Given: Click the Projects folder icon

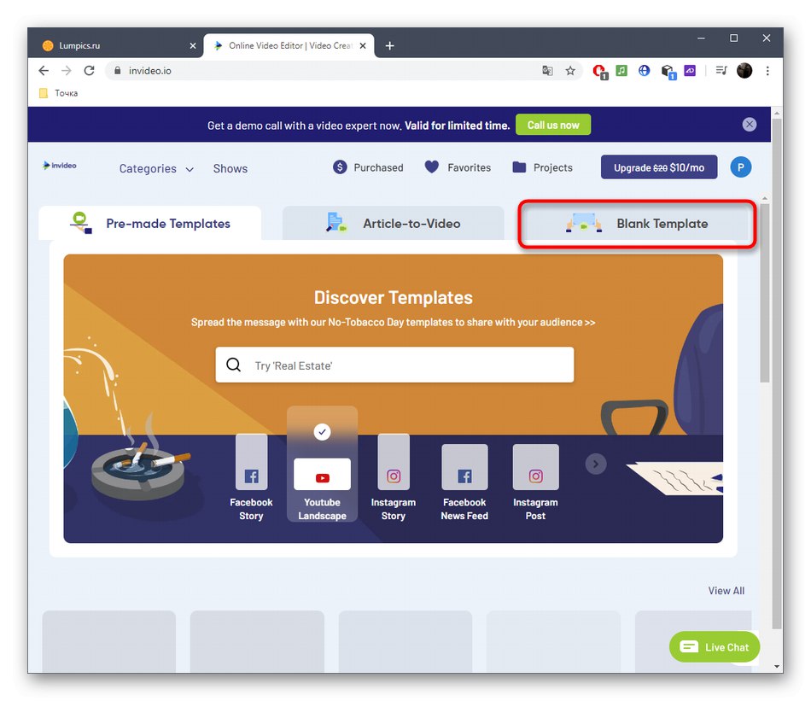Looking at the screenshot, I should (519, 167).
